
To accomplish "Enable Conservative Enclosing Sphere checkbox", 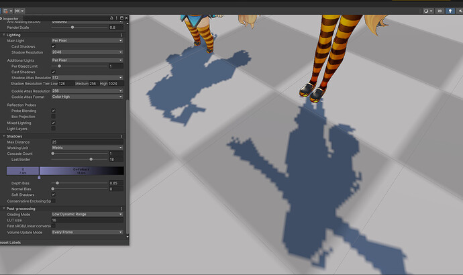I will [x=54, y=201].
